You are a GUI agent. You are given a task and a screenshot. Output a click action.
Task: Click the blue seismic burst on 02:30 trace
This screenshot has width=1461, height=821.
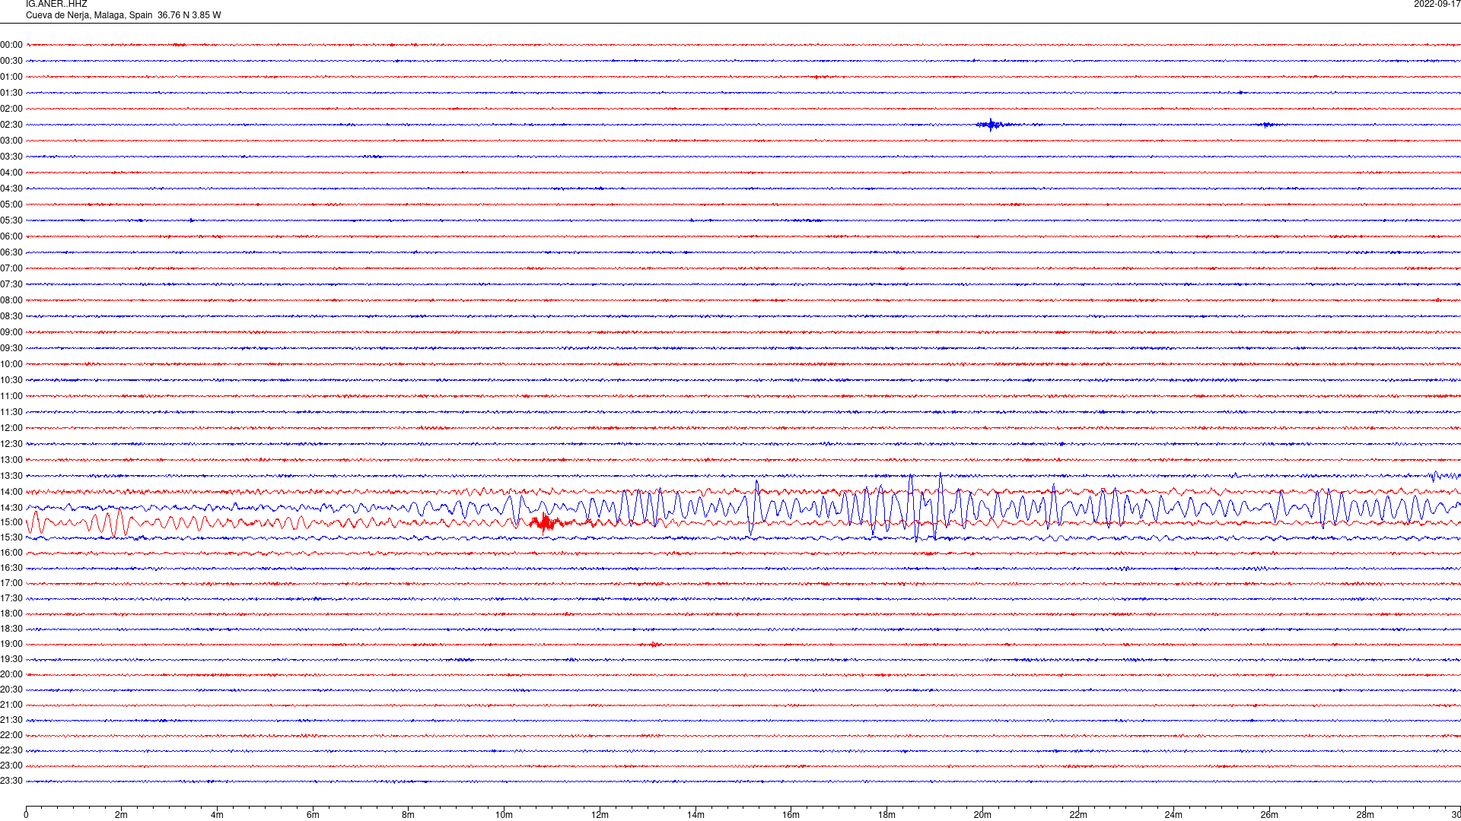993,125
